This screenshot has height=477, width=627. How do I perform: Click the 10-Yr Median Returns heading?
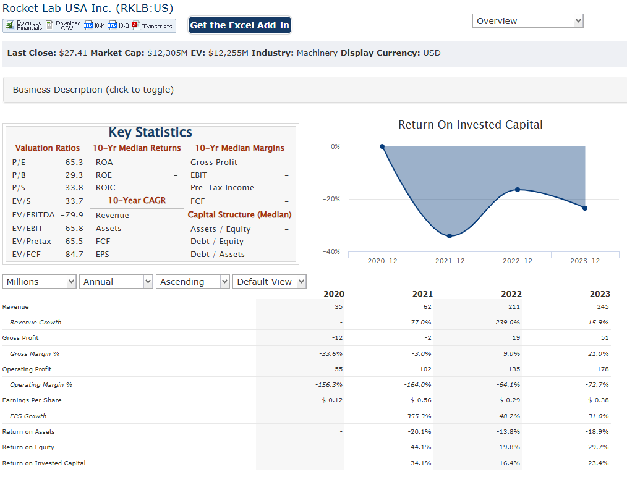[x=137, y=148]
